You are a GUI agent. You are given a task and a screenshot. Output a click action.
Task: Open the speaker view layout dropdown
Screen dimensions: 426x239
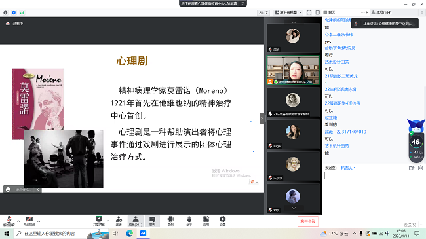point(288,12)
